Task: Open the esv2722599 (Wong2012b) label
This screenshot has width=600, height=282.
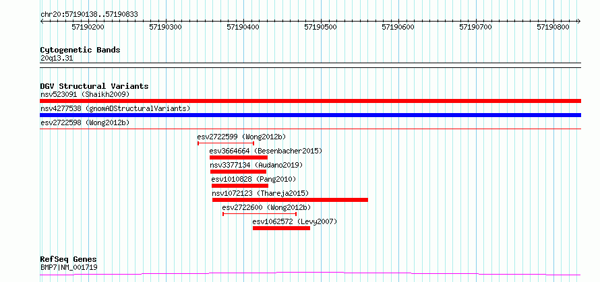Action: coord(241,137)
